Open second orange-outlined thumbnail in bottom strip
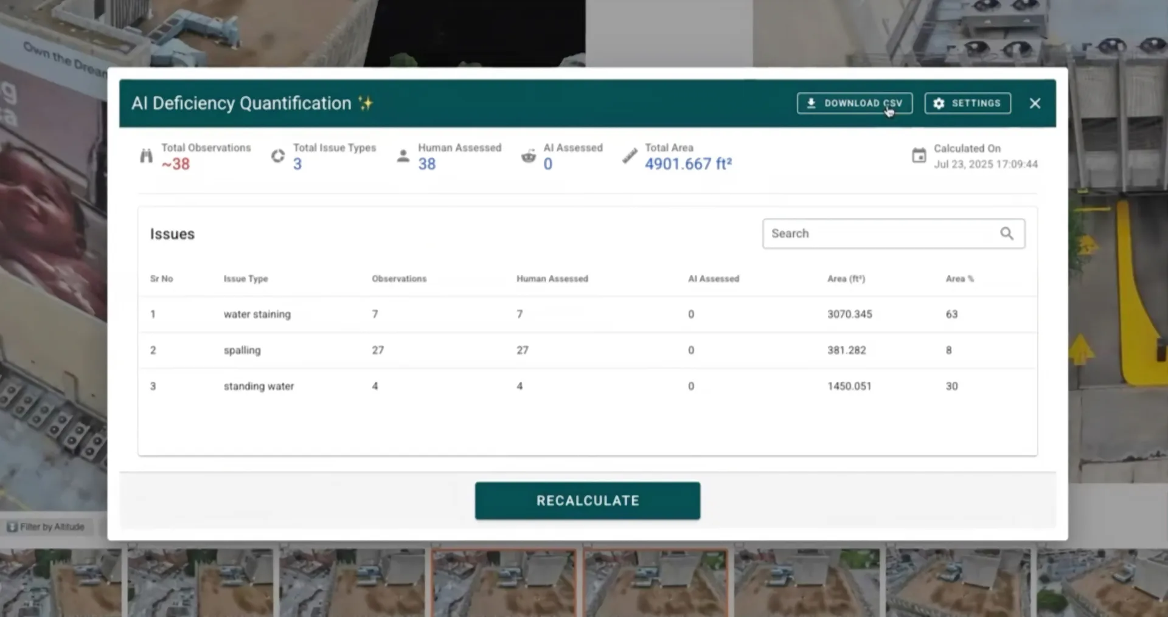The width and height of the screenshot is (1168, 617). [656, 584]
